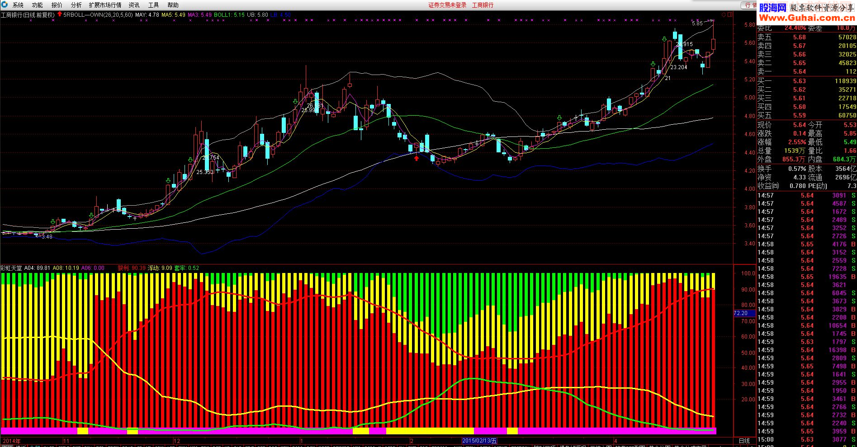Image resolution: width=857 pixels, height=447 pixels.
Task: Click the 日线 period selector
Action: point(744,441)
